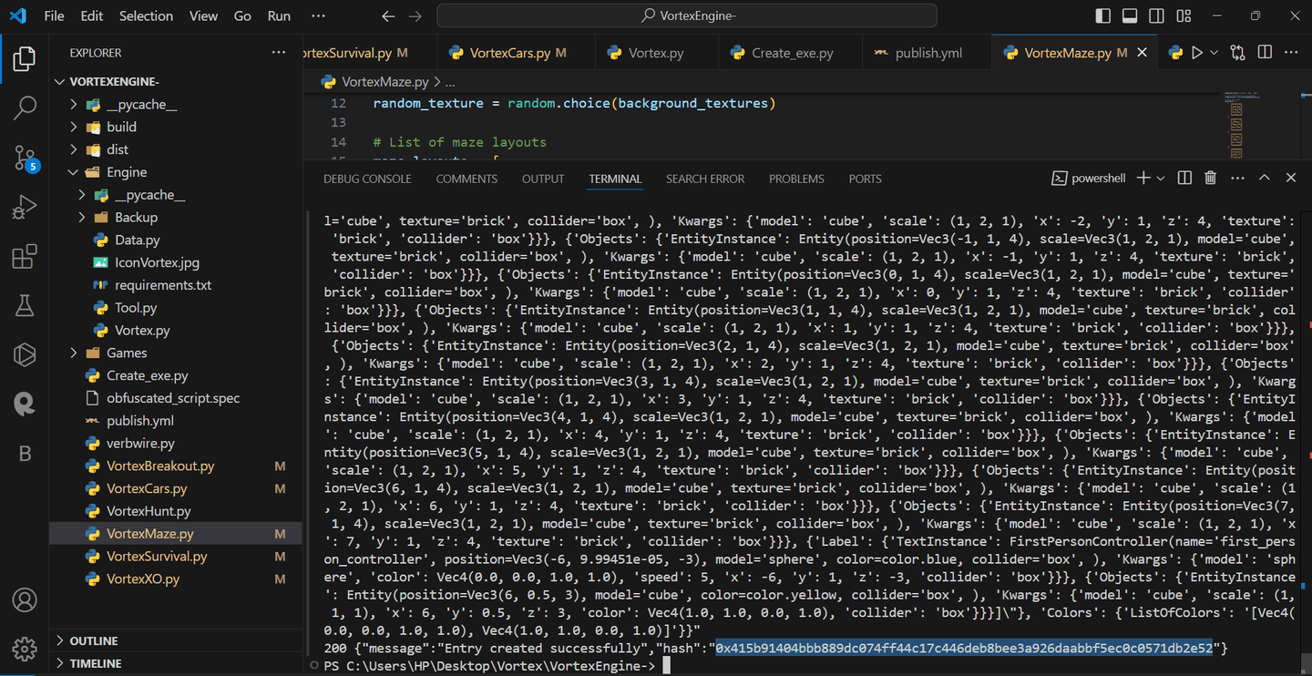Go forward using the navigation arrow
The width and height of the screenshot is (1312, 676).
click(x=415, y=16)
